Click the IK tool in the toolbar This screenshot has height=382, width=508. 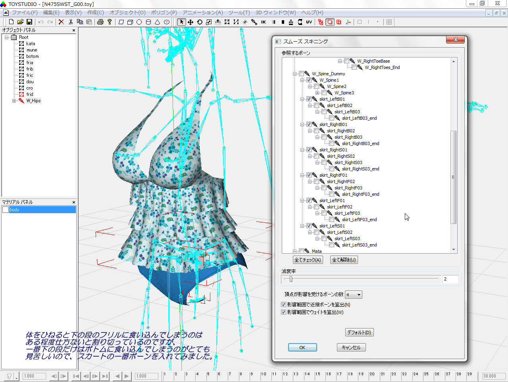tap(263, 22)
